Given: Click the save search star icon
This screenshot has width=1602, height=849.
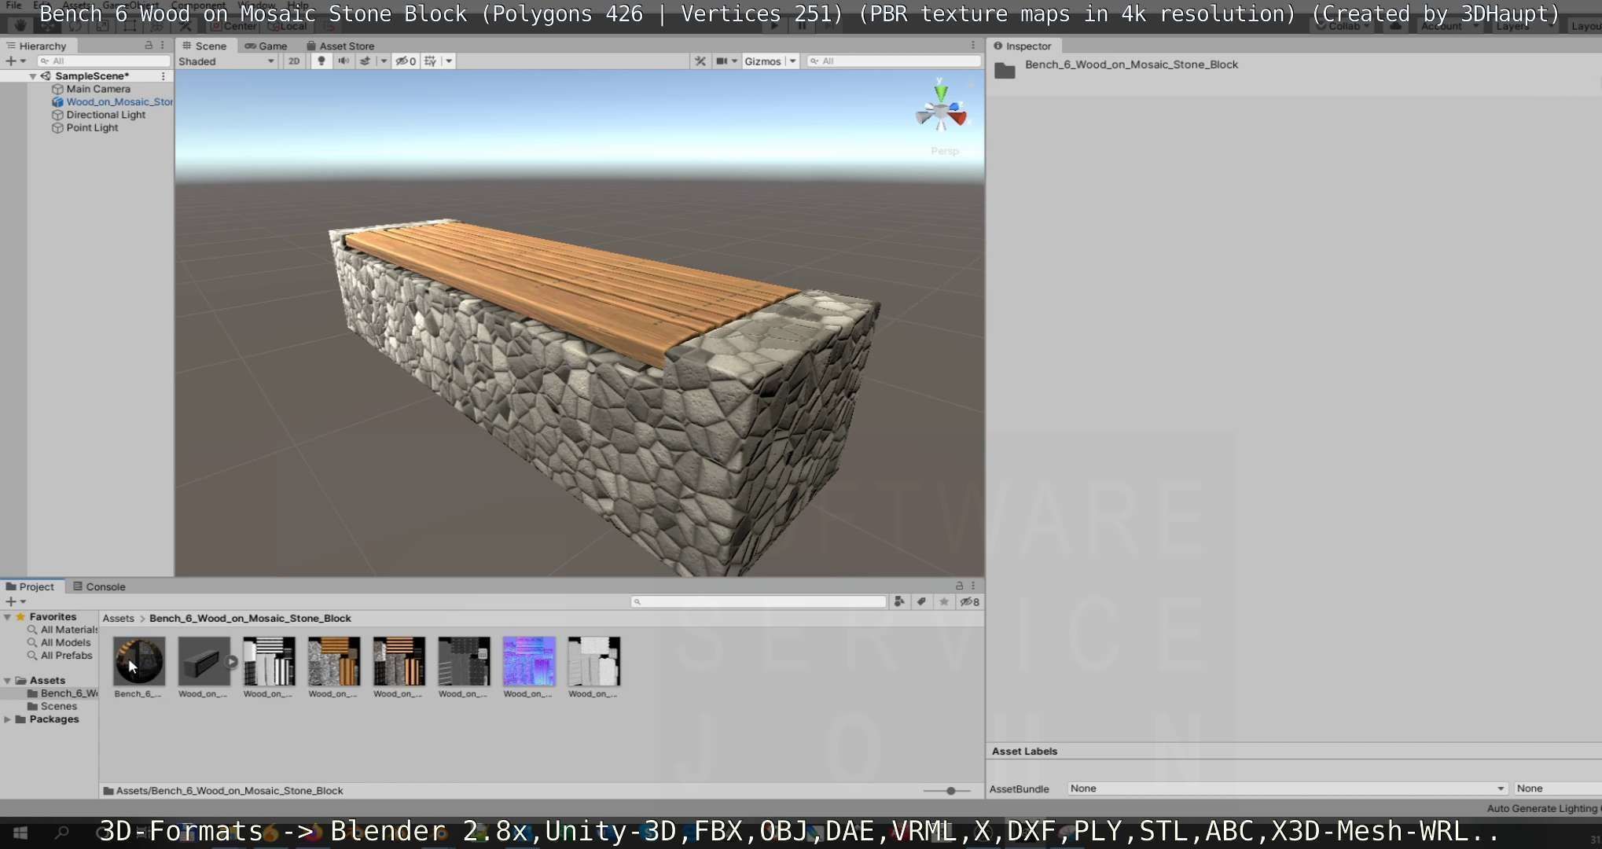Looking at the screenshot, I should 943,601.
